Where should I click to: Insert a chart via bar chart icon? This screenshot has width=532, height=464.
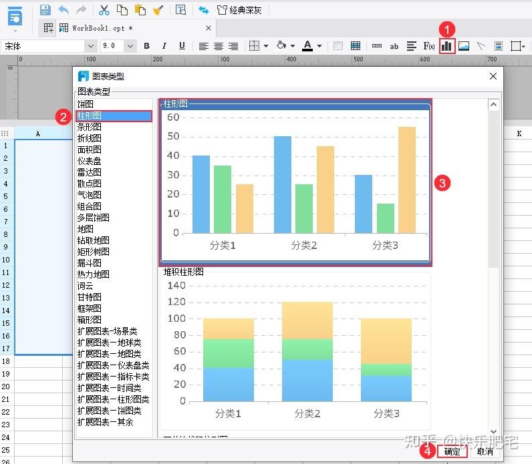pyautogui.click(x=446, y=46)
